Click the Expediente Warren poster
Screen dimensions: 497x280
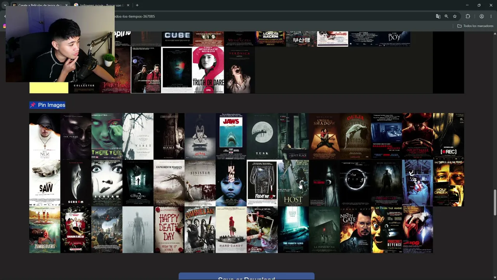coord(169,183)
